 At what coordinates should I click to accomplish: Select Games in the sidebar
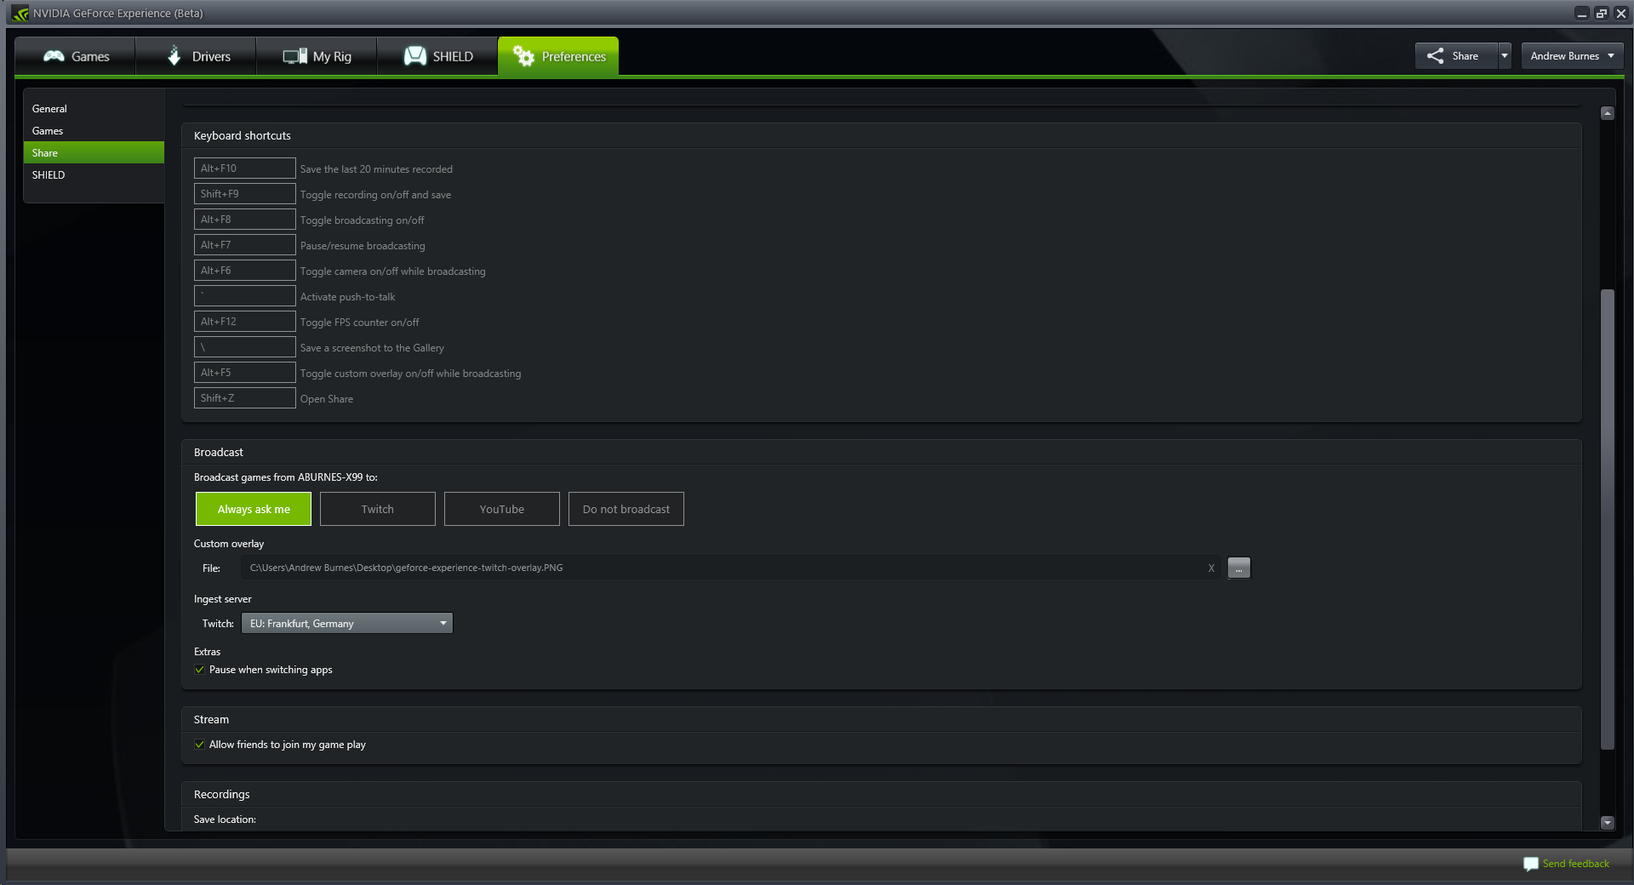click(x=94, y=131)
